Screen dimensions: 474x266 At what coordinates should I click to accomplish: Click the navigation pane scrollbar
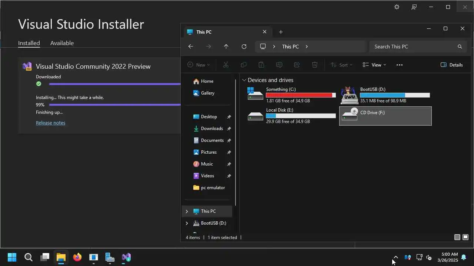click(236, 142)
